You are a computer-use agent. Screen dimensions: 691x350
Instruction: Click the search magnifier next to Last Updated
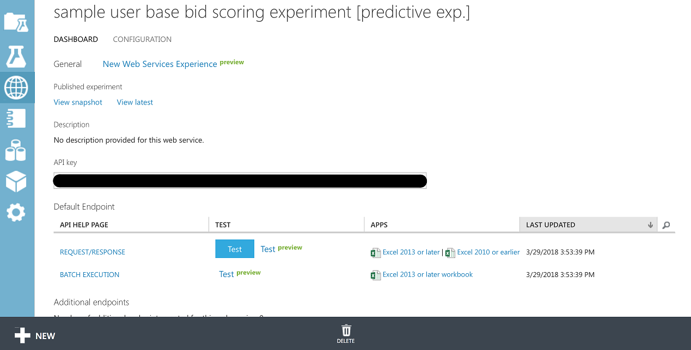coord(666,224)
